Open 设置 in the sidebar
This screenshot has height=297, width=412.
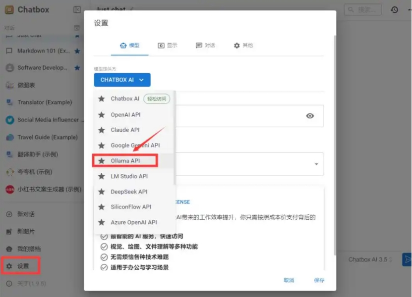[x=21, y=266]
